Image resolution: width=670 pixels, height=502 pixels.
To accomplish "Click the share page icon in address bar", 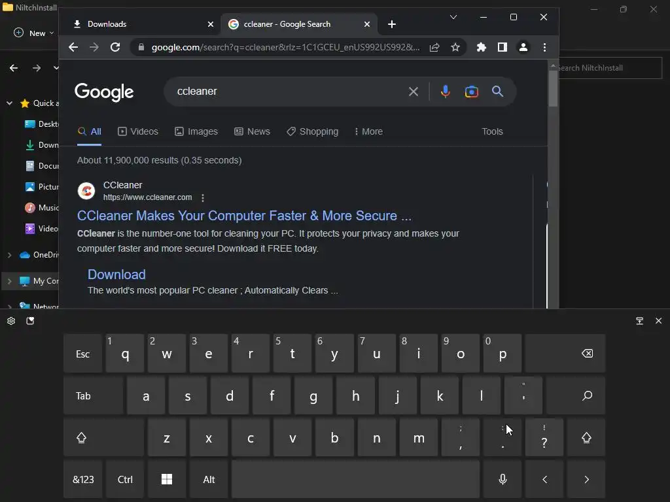I will coord(434,47).
